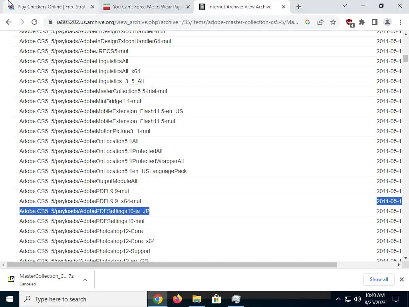
Task: Open the AdobeLinguisticsAll entry
Action: click(x=73, y=61)
